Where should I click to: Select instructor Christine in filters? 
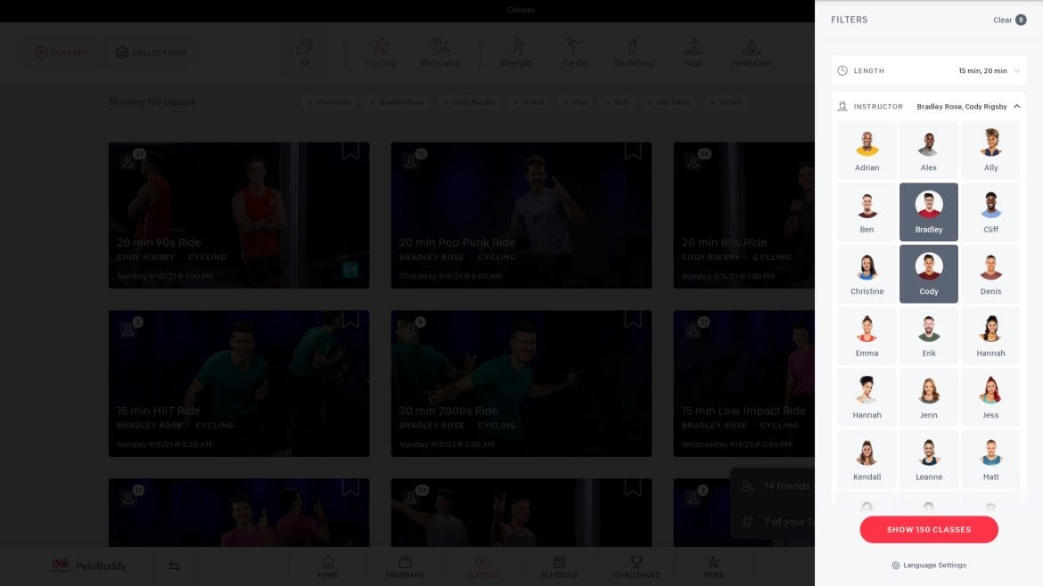866,273
